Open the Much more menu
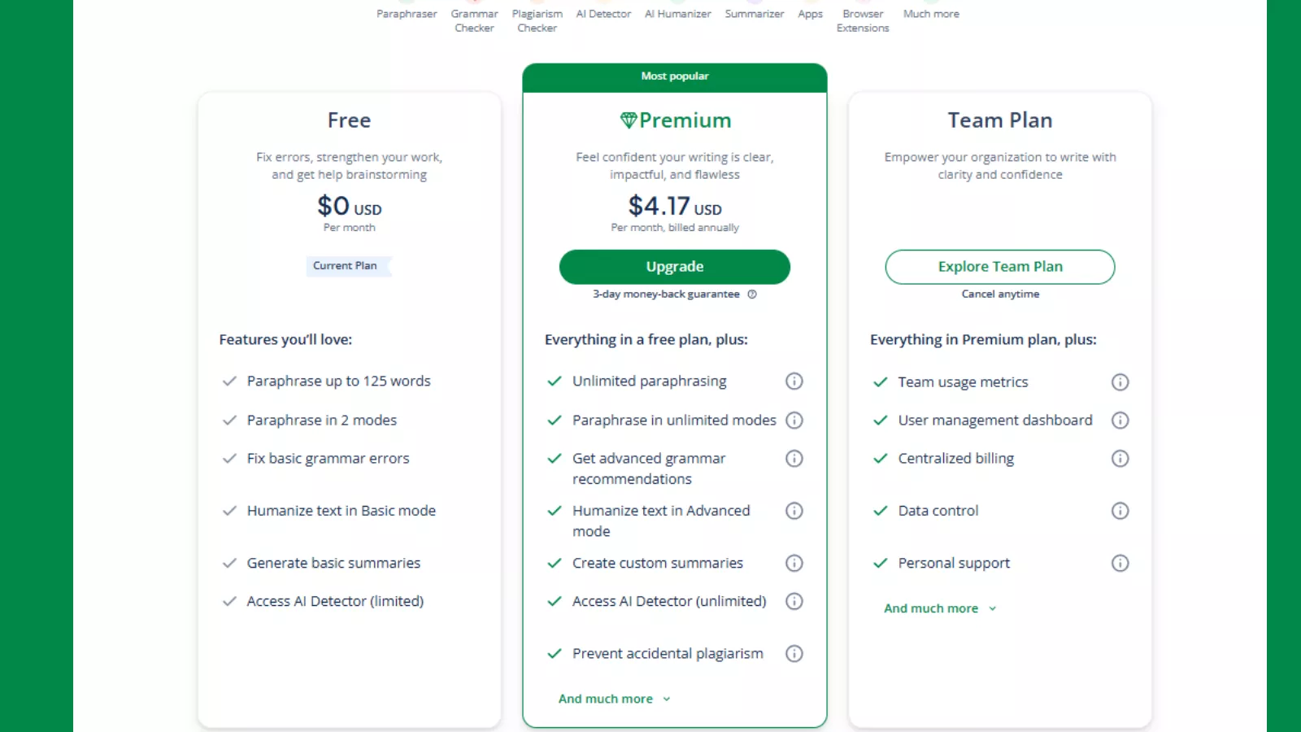Viewport: 1301px width, 732px height. click(930, 13)
